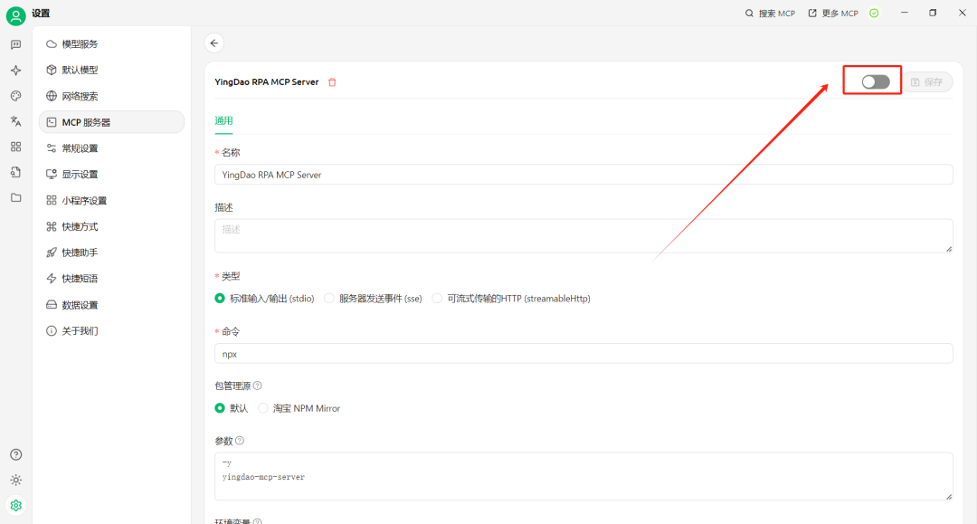Open 快捷方式 settings
This screenshot has height=524, width=977.
pos(111,227)
